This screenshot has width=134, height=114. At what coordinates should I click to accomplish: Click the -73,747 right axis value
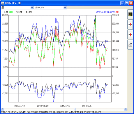115,93
